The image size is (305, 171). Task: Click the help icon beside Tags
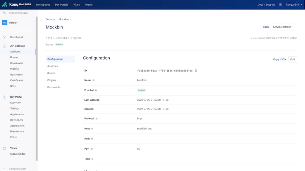(92, 159)
